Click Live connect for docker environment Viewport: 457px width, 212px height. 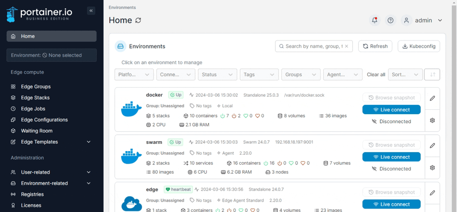point(391,110)
